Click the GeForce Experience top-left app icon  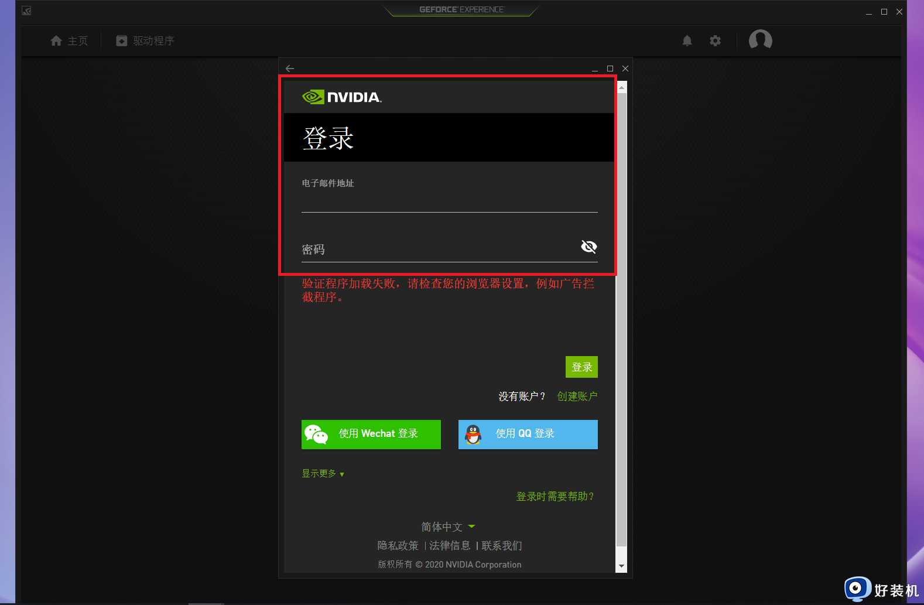(x=26, y=11)
